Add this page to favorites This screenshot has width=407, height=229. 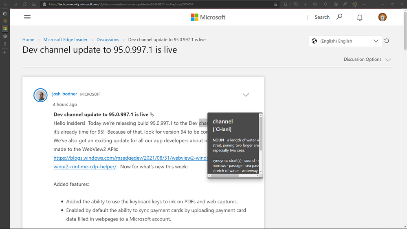(x=275, y=4)
